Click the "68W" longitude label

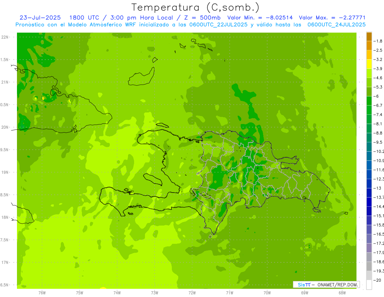tap(342, 293)
